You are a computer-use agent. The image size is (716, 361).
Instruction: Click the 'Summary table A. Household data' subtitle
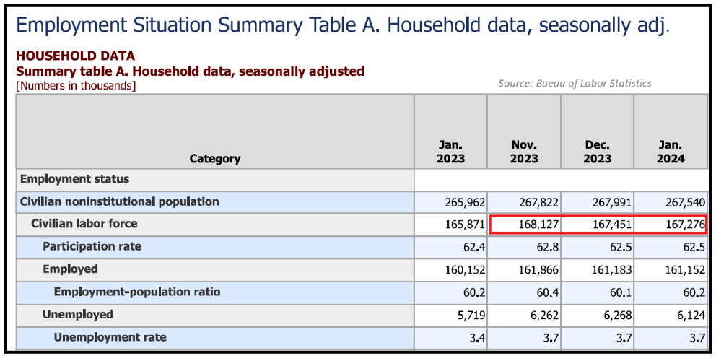(190, 71)
